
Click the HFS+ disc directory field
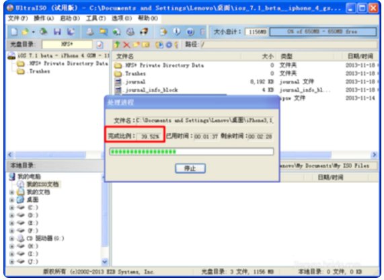(67, 44)
